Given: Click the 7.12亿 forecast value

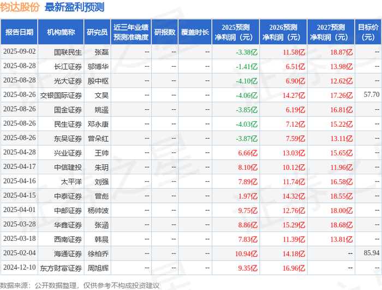Looking at the screenshot, I should click(295, 124).
